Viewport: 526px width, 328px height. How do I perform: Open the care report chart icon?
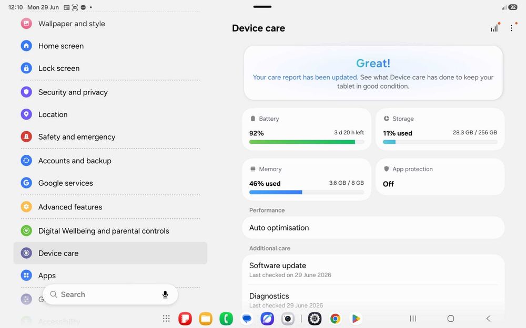click(x=495, y=28)
